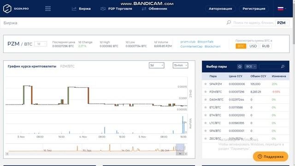Open the Обменник menu item
Image resolution: width=295 pixels, height=166 pixels.
(x=158, y=9)
